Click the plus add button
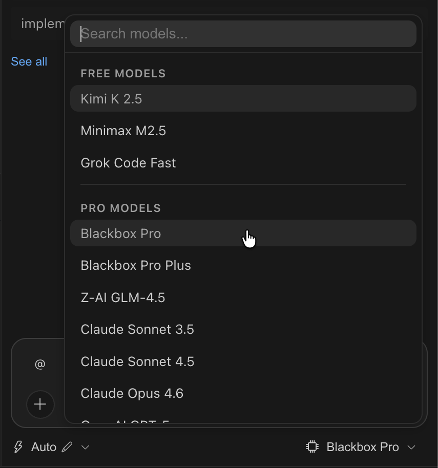The height and width of the screenshot is (468, 438). pos(40,405)
